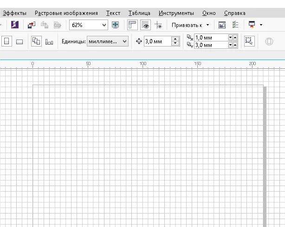Viewport: 285px width, 227px height.
Task: Apply layout to all pages icon
Action: click(36, 41)
